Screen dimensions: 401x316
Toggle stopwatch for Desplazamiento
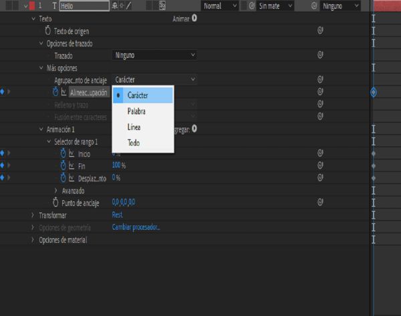63,178
